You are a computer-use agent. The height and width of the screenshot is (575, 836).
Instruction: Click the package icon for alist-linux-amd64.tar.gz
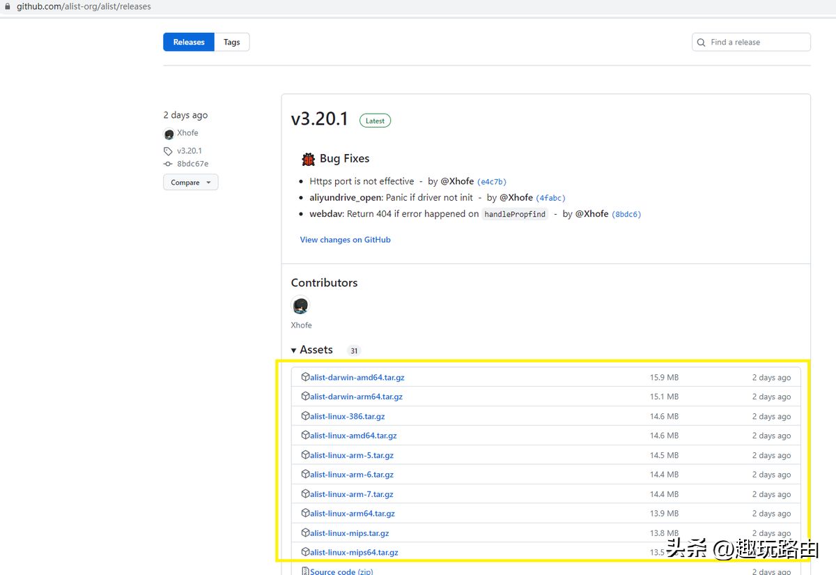point(305,436)
